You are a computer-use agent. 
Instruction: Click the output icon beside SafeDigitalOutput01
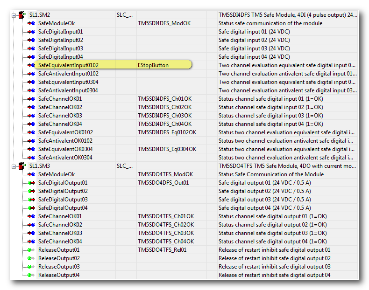tap(31, 183)
